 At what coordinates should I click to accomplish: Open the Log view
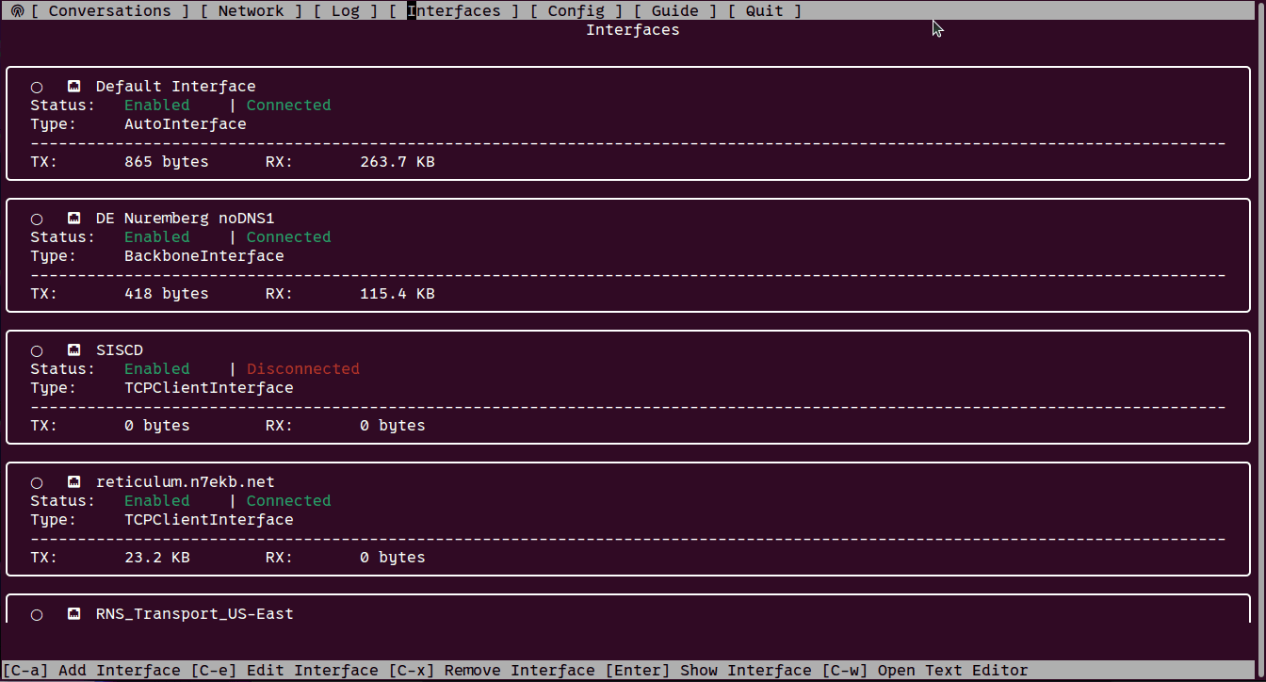click(x=345, y=11)
